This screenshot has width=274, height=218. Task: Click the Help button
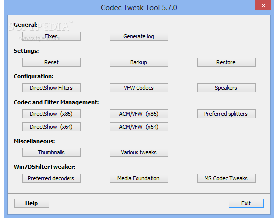pos(32,203)
